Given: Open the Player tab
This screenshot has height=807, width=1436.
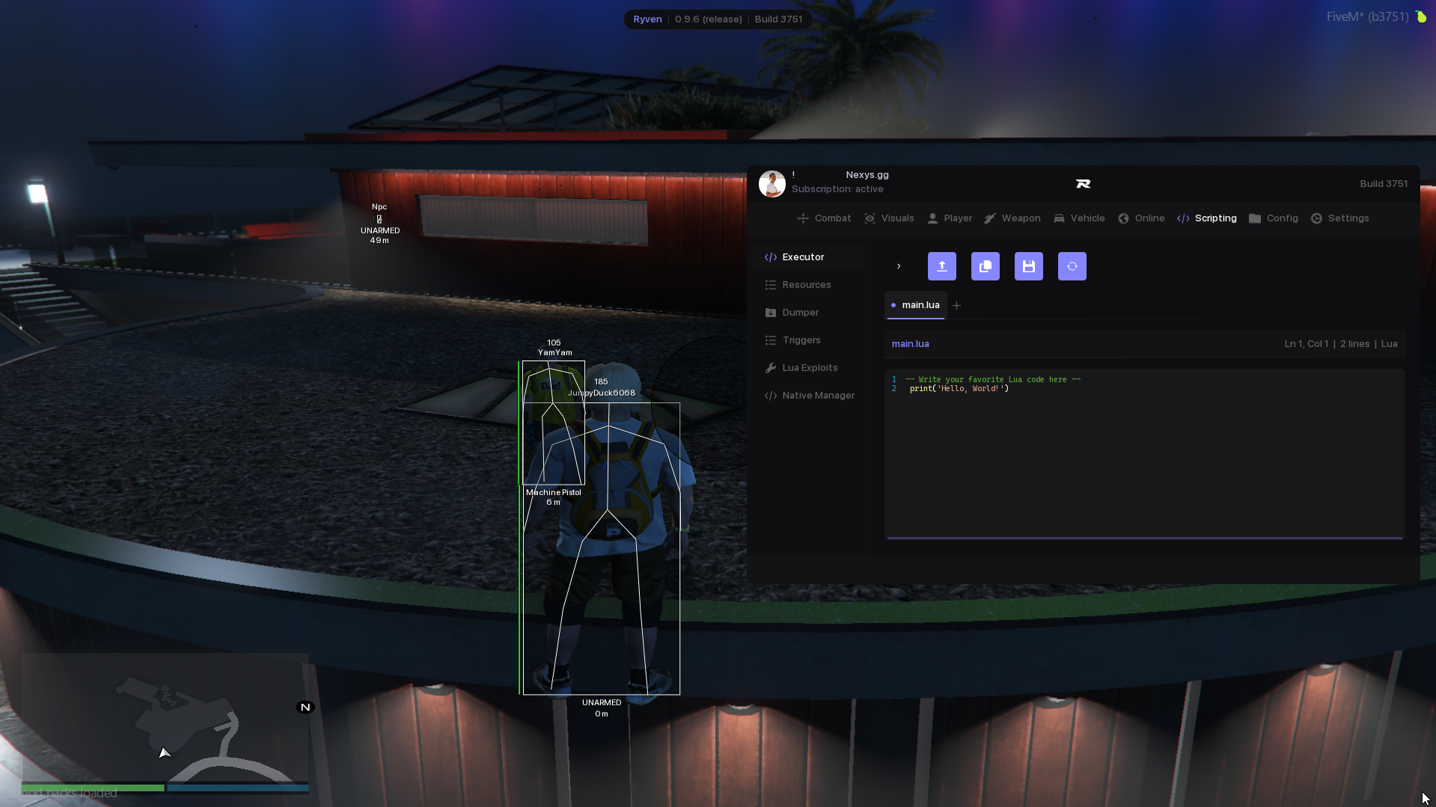Looking at the screenshot, I should 950,218.
